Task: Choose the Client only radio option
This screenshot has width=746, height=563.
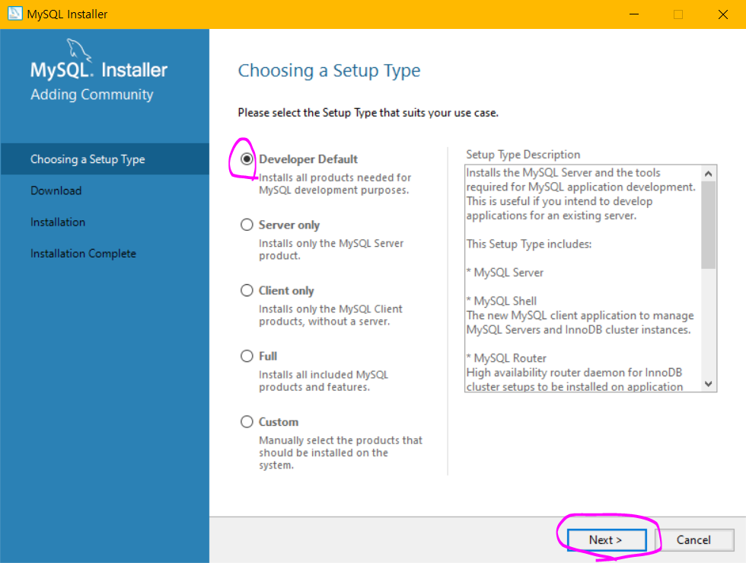Action: (x=247, y=290)
